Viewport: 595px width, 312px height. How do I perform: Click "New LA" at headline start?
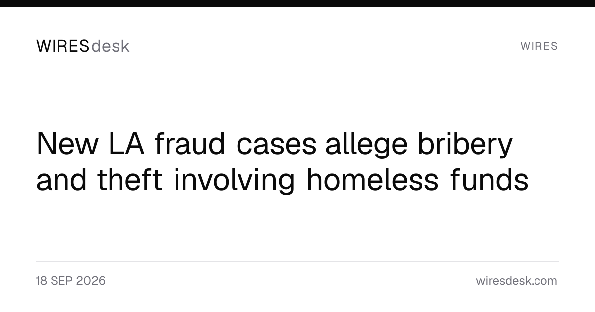point(90,145)
